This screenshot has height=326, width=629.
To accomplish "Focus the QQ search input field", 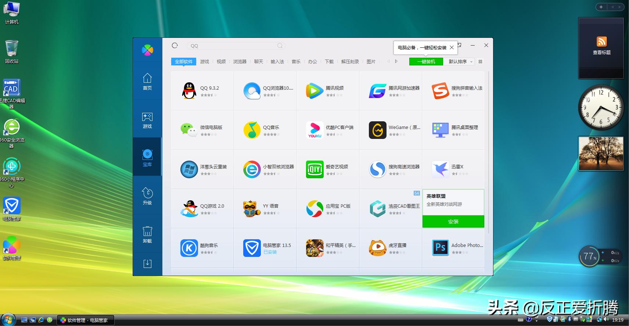I will tap(236, 46).
